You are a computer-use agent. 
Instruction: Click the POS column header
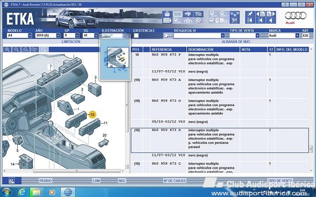[137, 50]
